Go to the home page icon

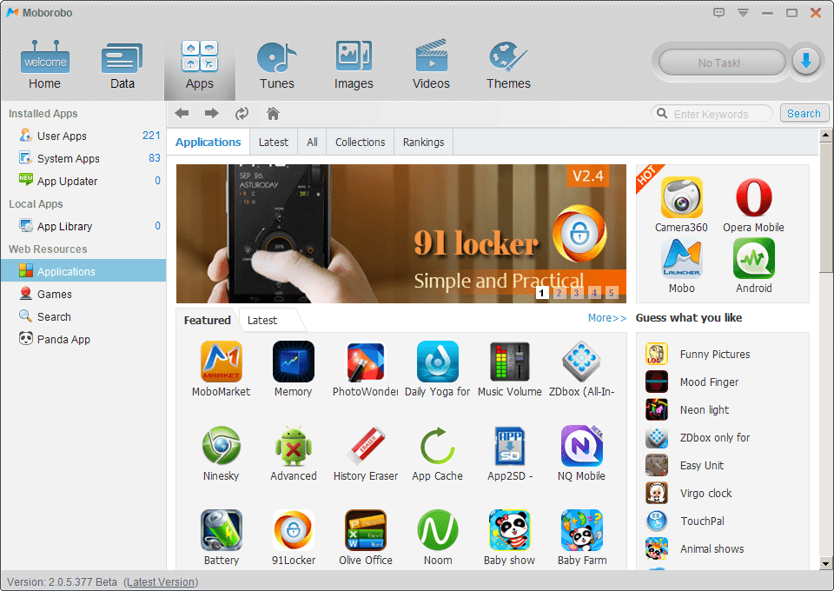pyautogui.click(x=273, y=114)
